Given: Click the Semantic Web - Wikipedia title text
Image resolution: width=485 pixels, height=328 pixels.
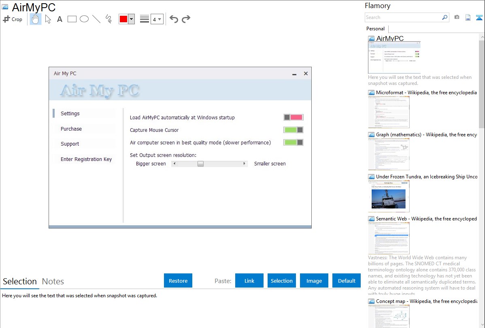Looking at the screenshot, I should pyautogui.click(x=426, y=218).
